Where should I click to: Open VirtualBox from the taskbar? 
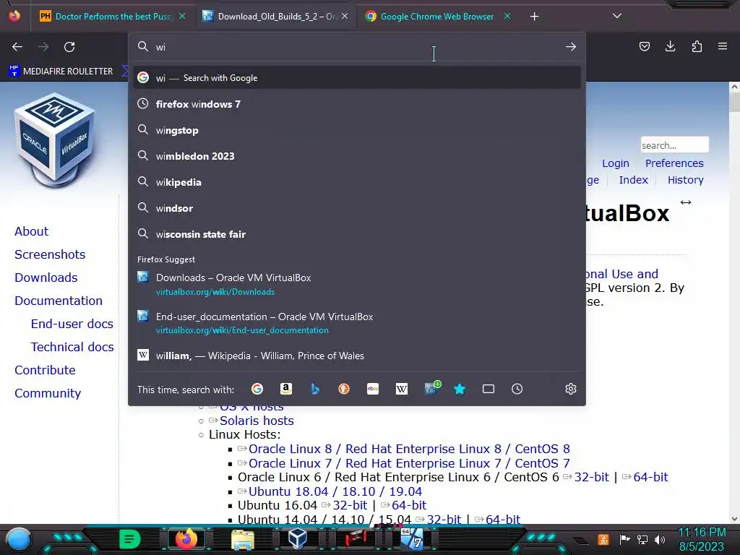[x=298, y=538]
